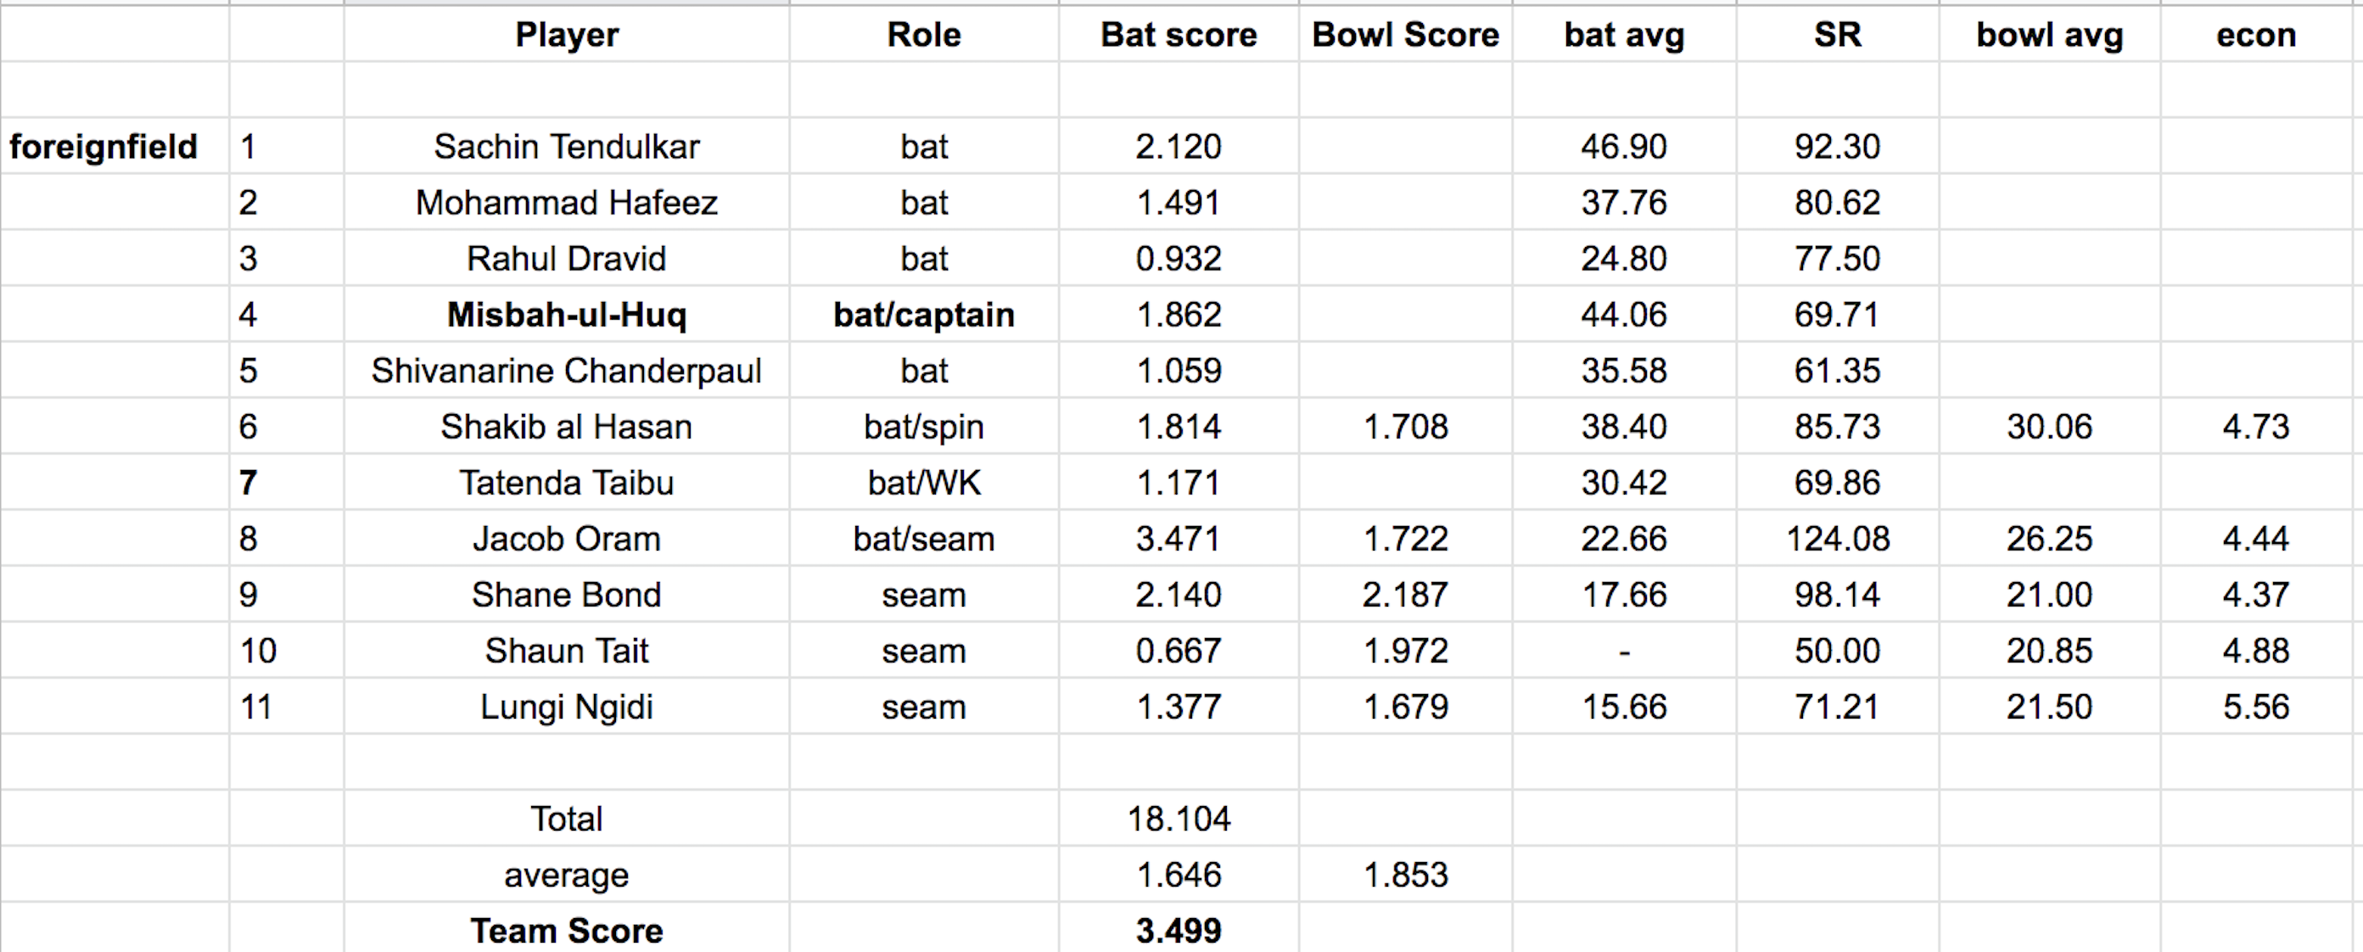Click the bat/captain role cell

pyautogui.click(x=923, y=315)
